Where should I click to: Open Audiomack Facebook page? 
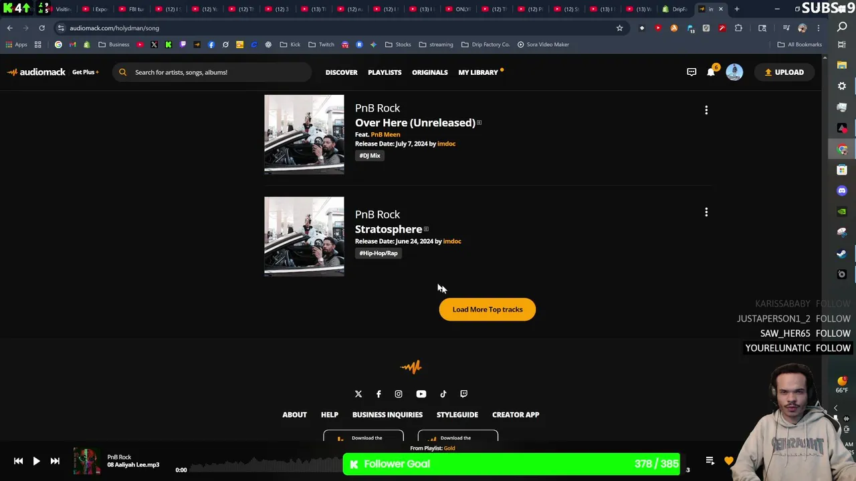point(379,394)
